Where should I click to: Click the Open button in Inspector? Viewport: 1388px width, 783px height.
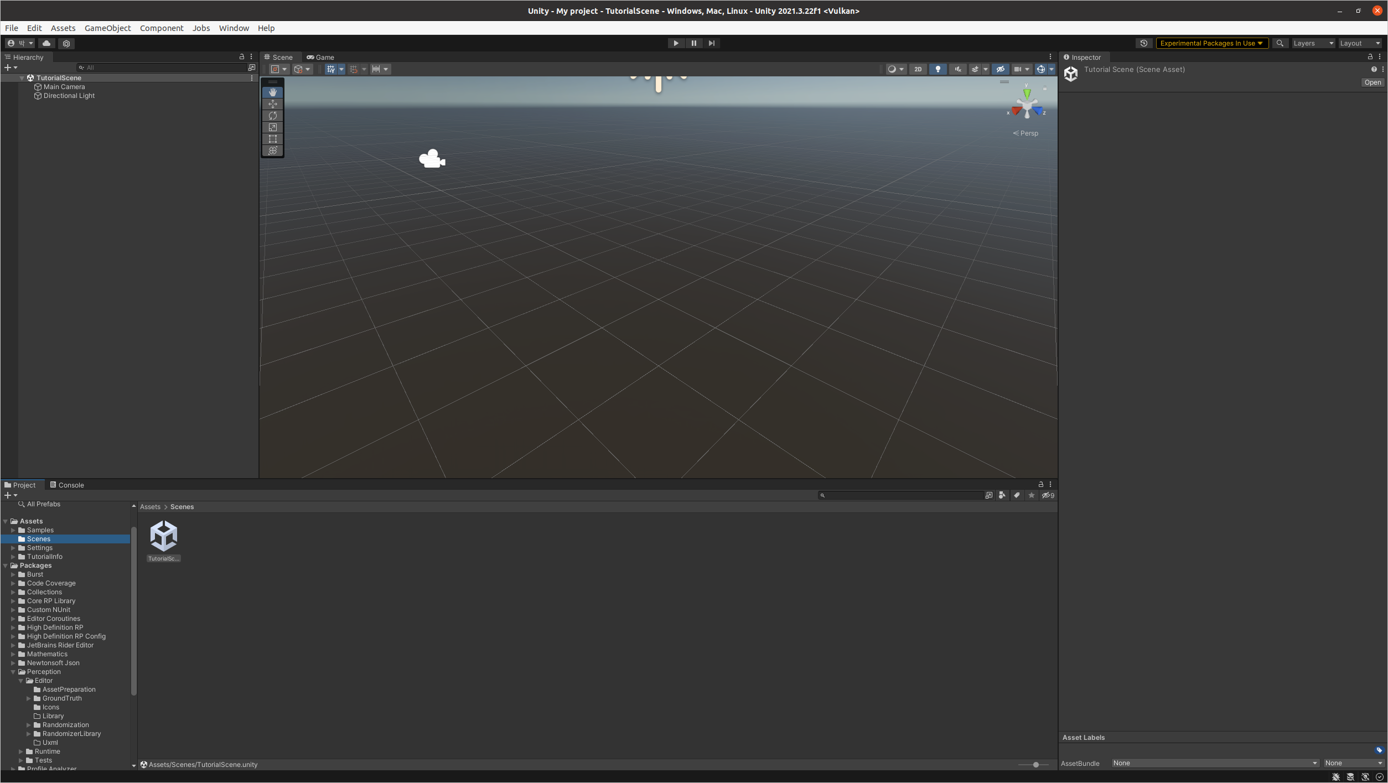coord(1372,82)
